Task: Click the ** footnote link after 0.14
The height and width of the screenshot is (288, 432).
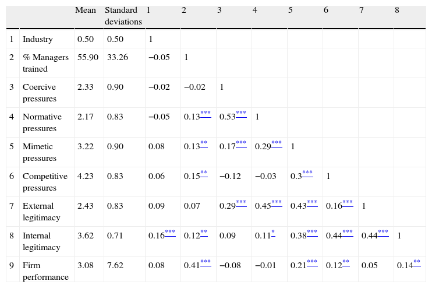Action: [417, 262]
